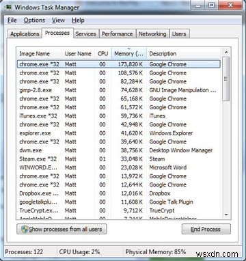Select the chrome.exe row using 39,640 K
This screenshot has height=261, width=246.
click(x=119, y=142)
